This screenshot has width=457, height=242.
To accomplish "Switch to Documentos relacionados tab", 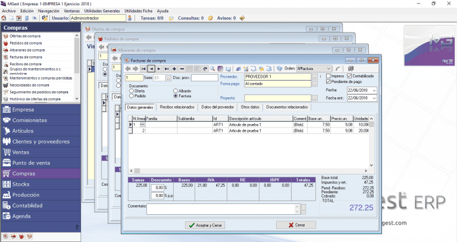I will (287, 107).
